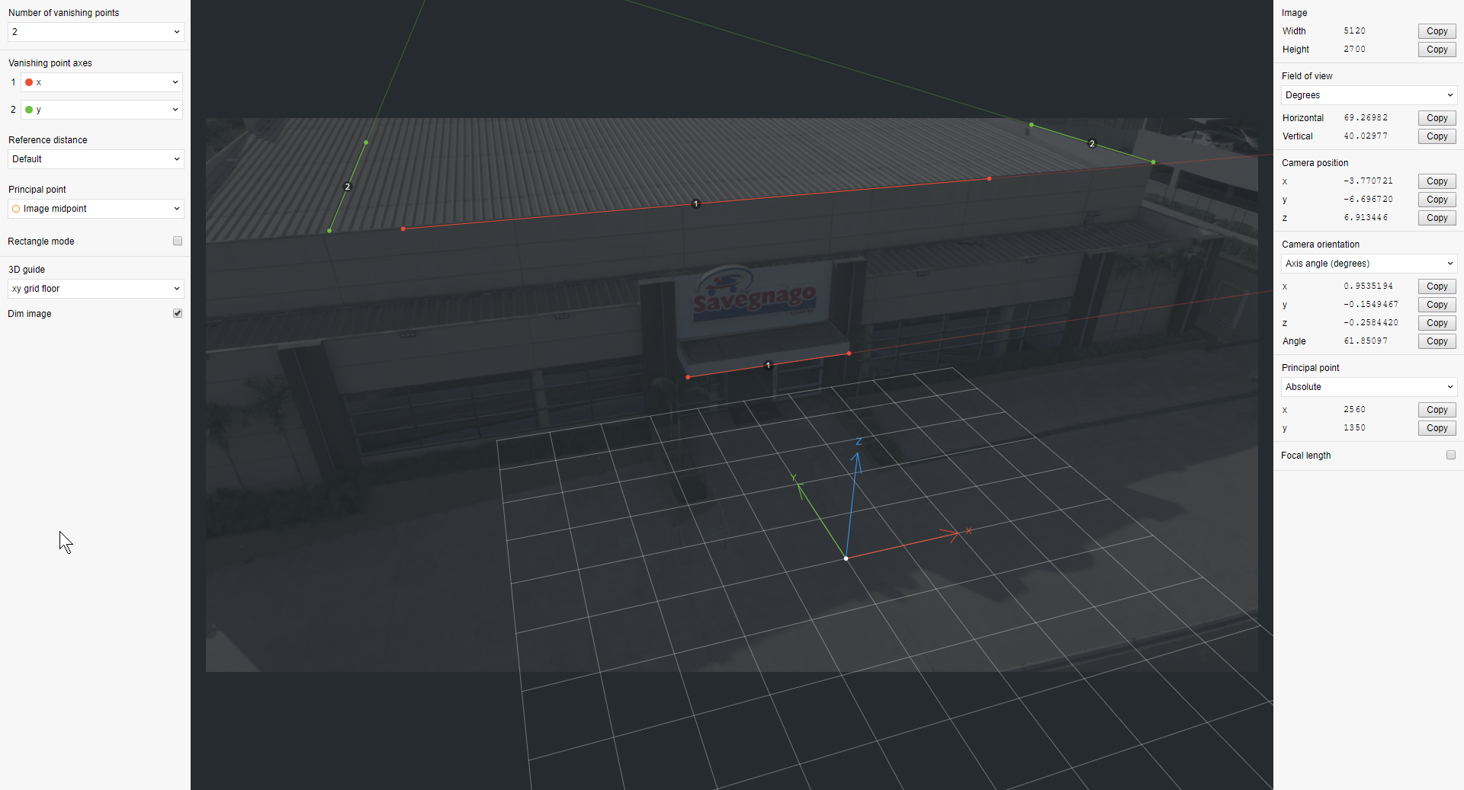Copy the image Width value
Viewport: 1464px width, 790px height.
pos(1437,31)
